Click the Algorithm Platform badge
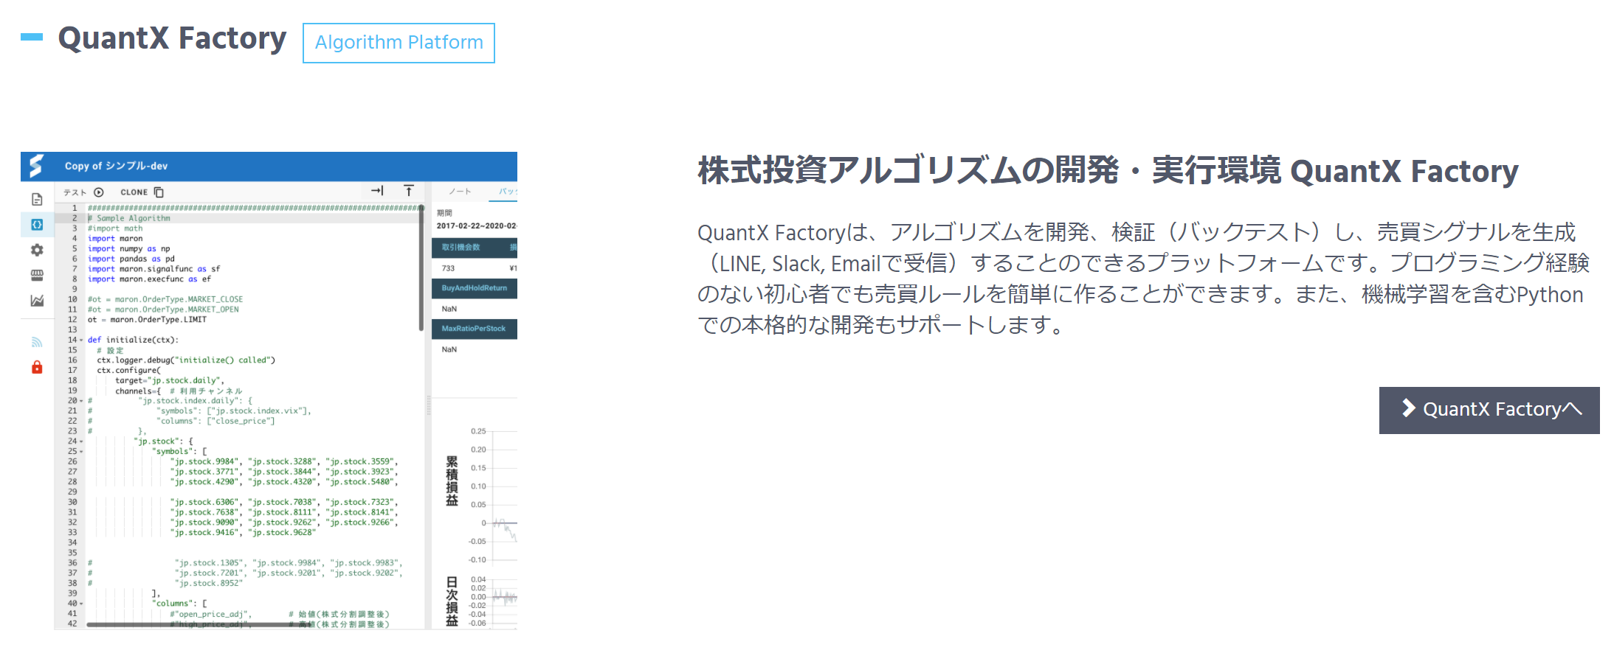The width and height of the screenshot is (1614, 650). point(399,43)
